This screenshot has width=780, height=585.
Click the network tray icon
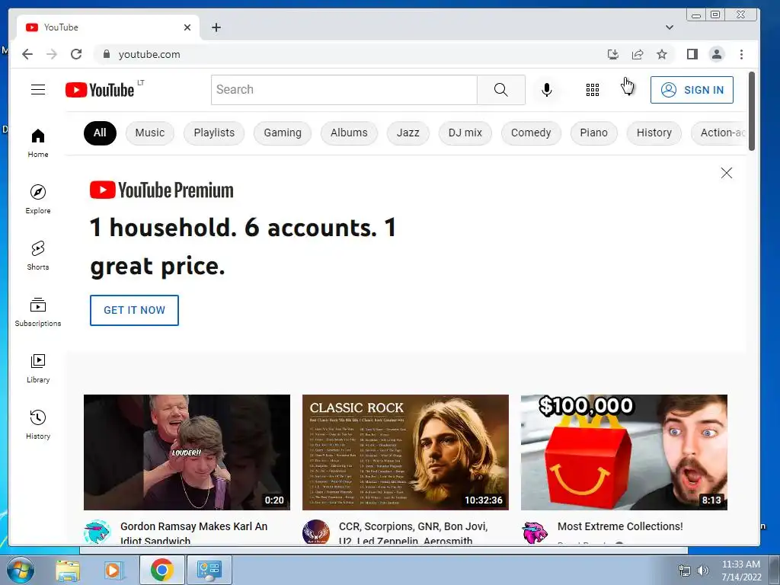(x=685, y=571)
